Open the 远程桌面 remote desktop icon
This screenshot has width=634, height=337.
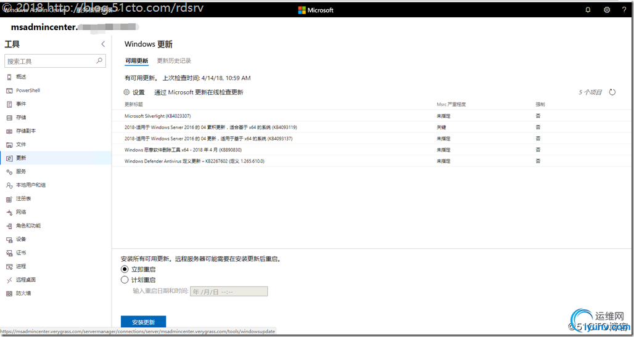point(9,280)
